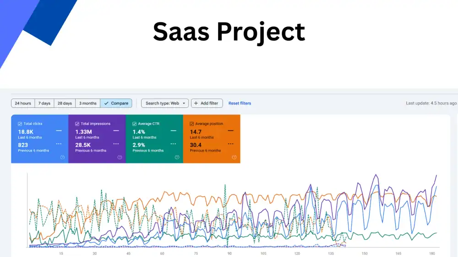Click the help icon on Total impressions card
This screenshot has height=257, width=458.
pyautogui.click(x=120, y=157)
